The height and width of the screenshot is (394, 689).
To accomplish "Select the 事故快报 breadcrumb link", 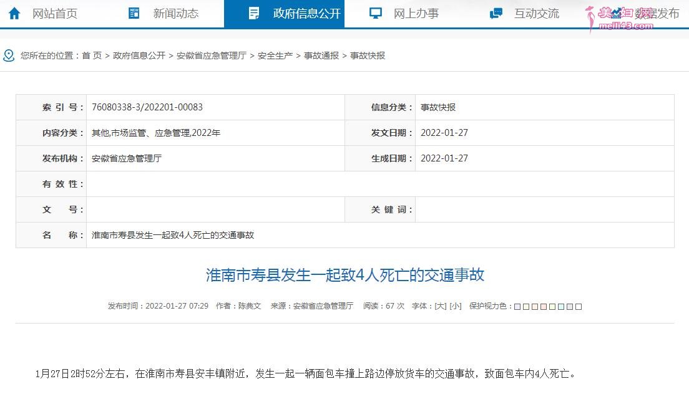I will pyautogui.click(x=368, y=55).
